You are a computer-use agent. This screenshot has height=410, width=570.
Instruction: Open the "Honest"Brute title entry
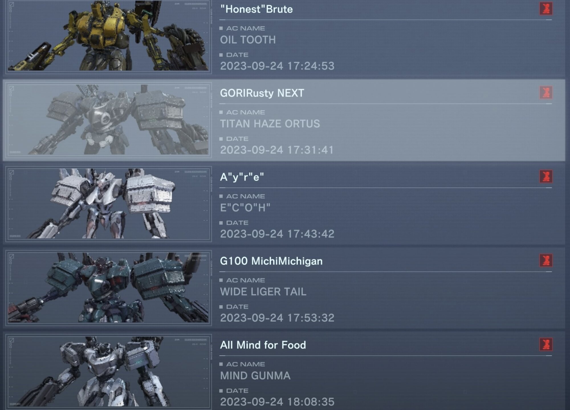coord(256,9)
